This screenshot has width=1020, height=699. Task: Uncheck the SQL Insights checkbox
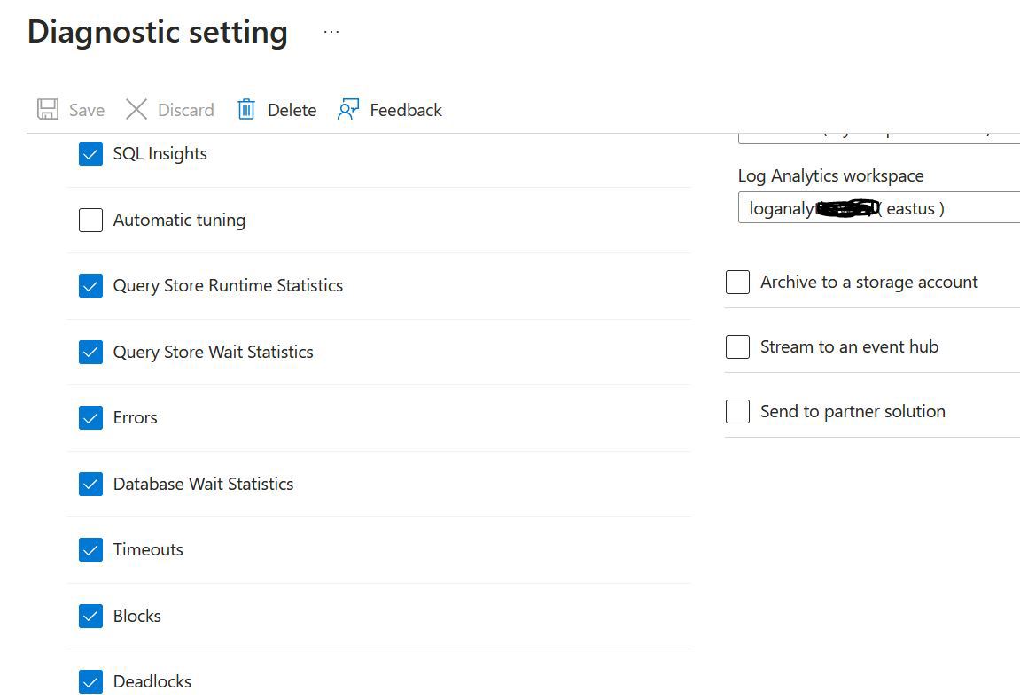[90, 154]
